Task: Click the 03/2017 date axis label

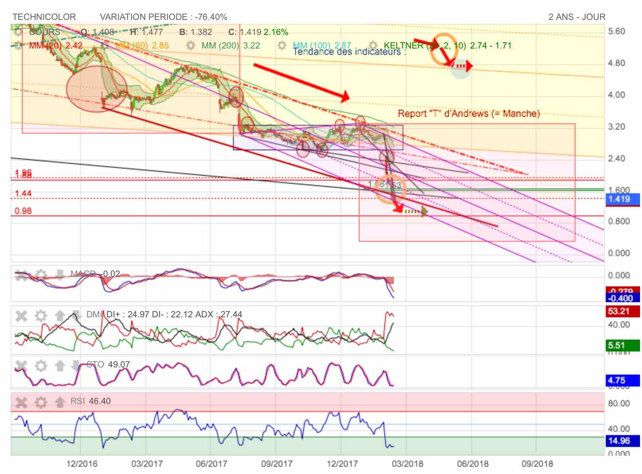Action: (x=147, y=464)
